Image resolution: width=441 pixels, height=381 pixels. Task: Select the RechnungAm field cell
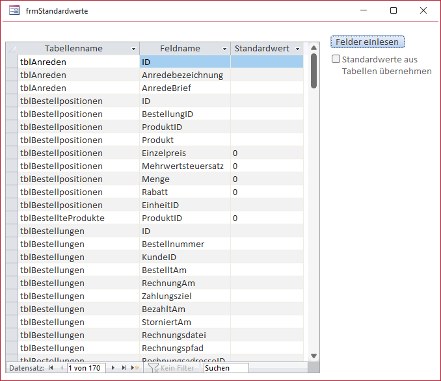185,283
